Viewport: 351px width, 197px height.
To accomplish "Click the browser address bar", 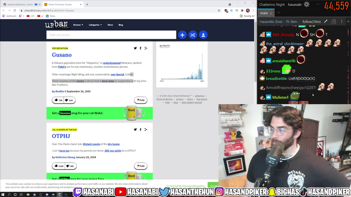I will point(118,10).
